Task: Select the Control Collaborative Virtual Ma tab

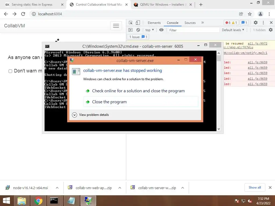Action: (99, 5)
